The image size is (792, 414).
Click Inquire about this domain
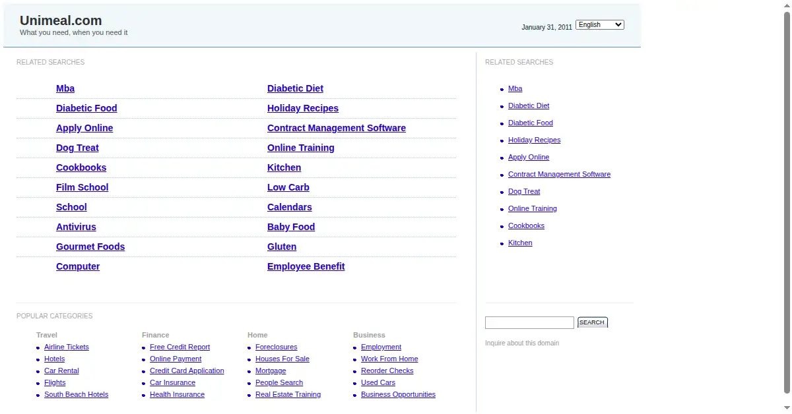pos(522,343)
